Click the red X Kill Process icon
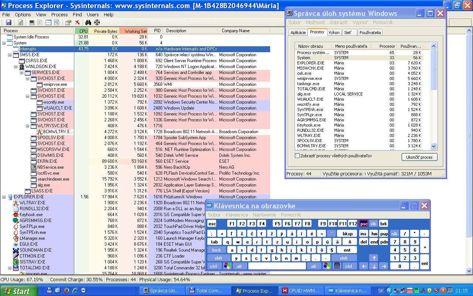The height and width of the screenshot is (296, 473). tap(77, 23)
